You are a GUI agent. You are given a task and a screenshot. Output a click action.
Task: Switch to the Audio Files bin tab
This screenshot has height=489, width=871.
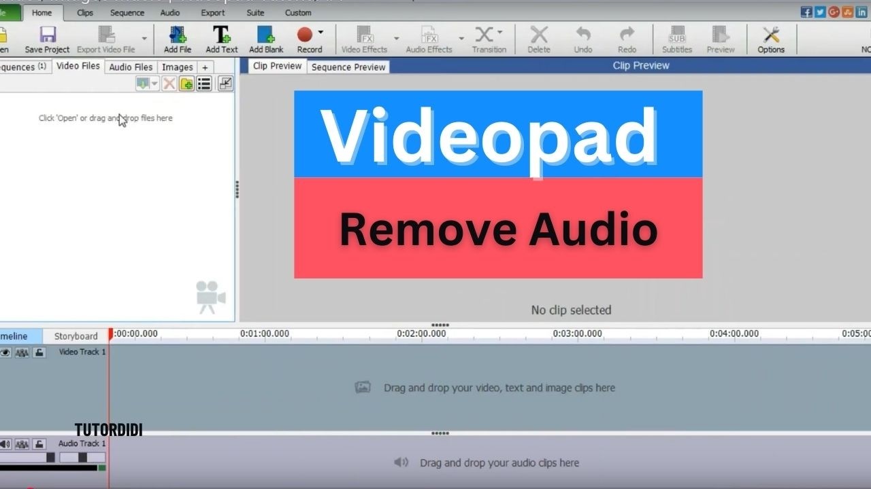pos(131,67)
